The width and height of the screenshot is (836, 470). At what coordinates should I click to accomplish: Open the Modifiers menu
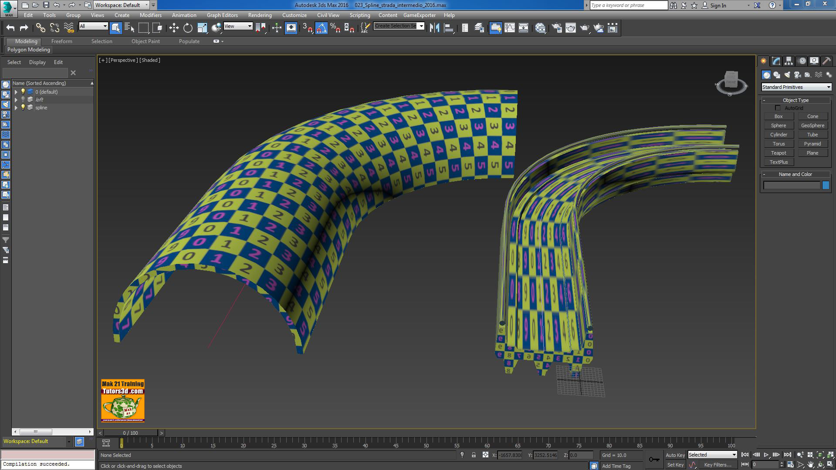(x=150, y=15)
